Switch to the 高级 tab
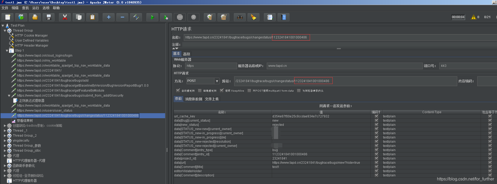This screenshot has width=497, height=184. tap(186, 54)
